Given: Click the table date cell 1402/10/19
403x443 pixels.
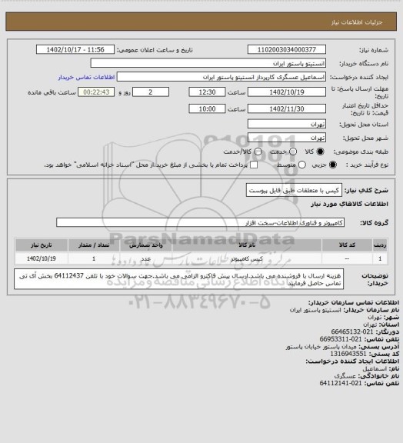Looking at the screenshot, I should [x=42, y=258].
